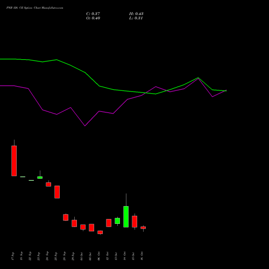The image size is (269, 269).
Task: Select the red candlestick above 25 Sep
Action: 57,192
